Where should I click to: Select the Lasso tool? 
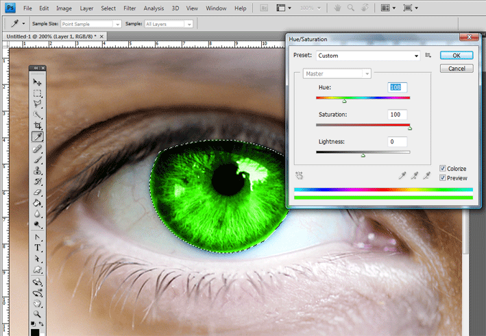point(37,104)
